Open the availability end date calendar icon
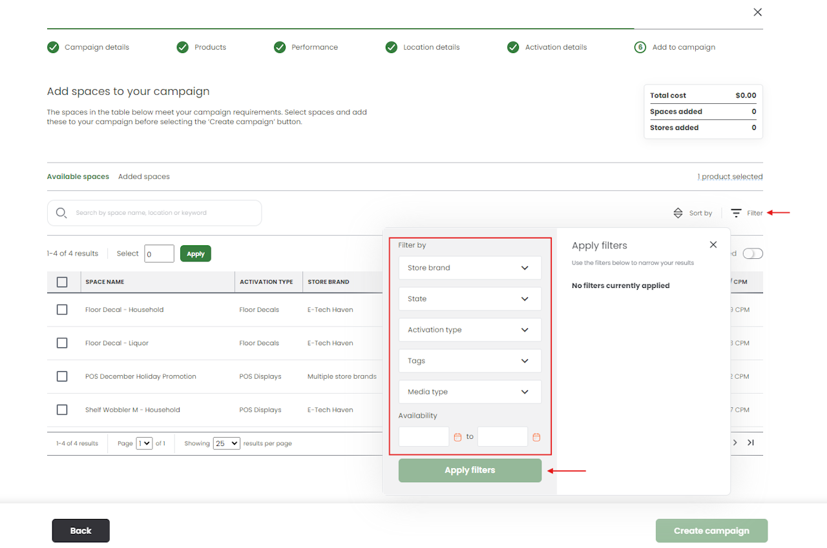Image resolution: width=827 pixels, height=548 pixels. [536, 437]
